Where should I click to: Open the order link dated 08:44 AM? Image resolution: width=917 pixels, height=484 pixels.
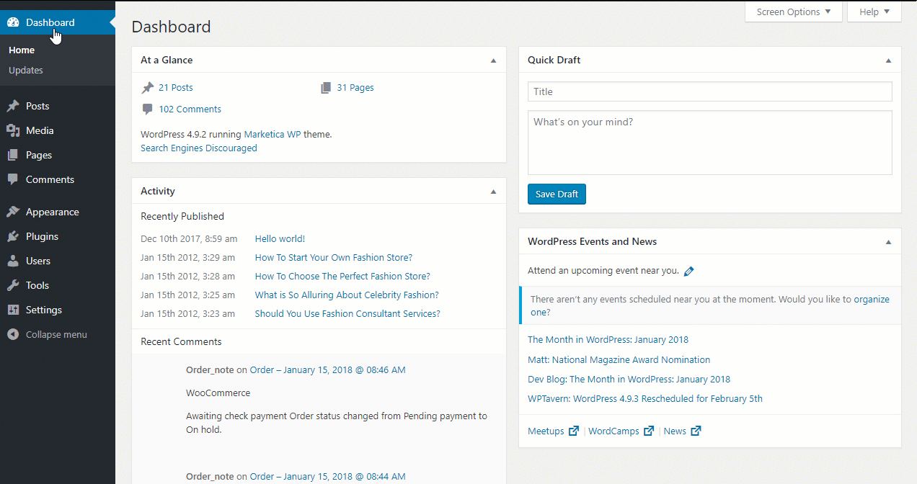click(328, 477)
